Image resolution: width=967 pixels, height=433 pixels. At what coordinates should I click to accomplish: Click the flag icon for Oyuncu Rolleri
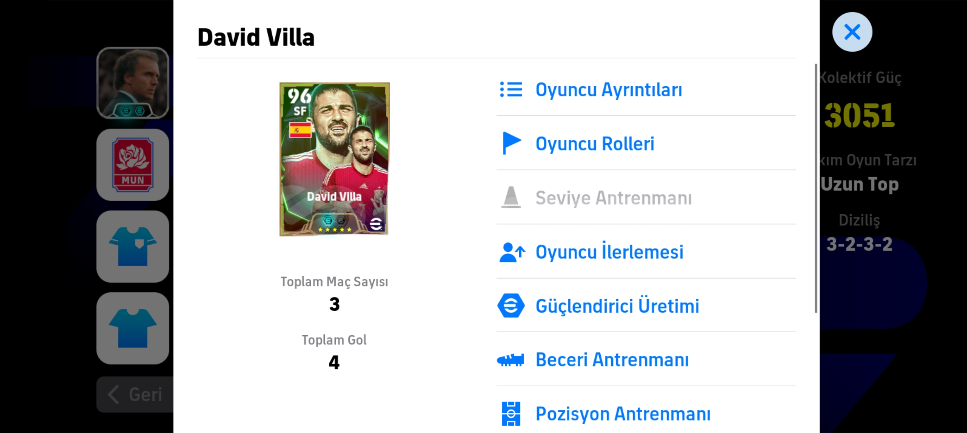point(512,143)
